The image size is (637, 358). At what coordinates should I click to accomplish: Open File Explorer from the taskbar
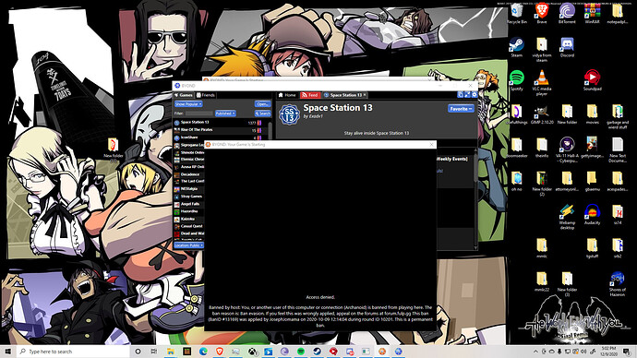point(171,352)
